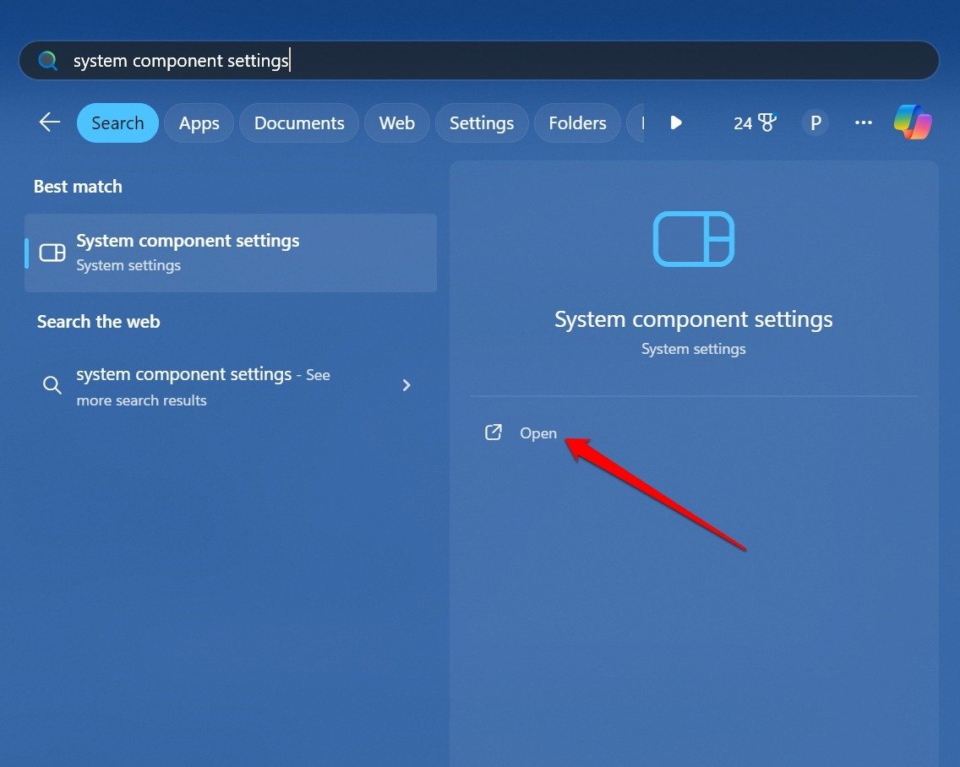
Task: Switch to the Documents filter tab
Action: tap(299, 123)
